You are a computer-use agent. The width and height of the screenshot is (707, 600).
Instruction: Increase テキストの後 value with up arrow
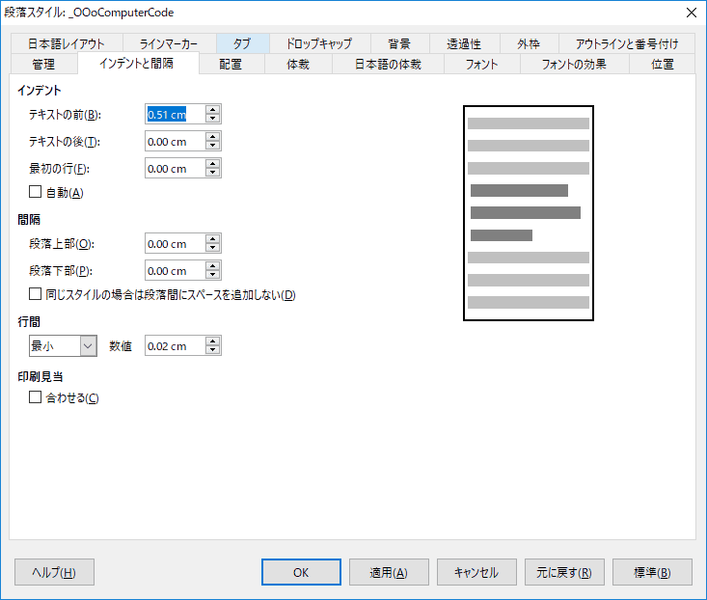(213, 137)
